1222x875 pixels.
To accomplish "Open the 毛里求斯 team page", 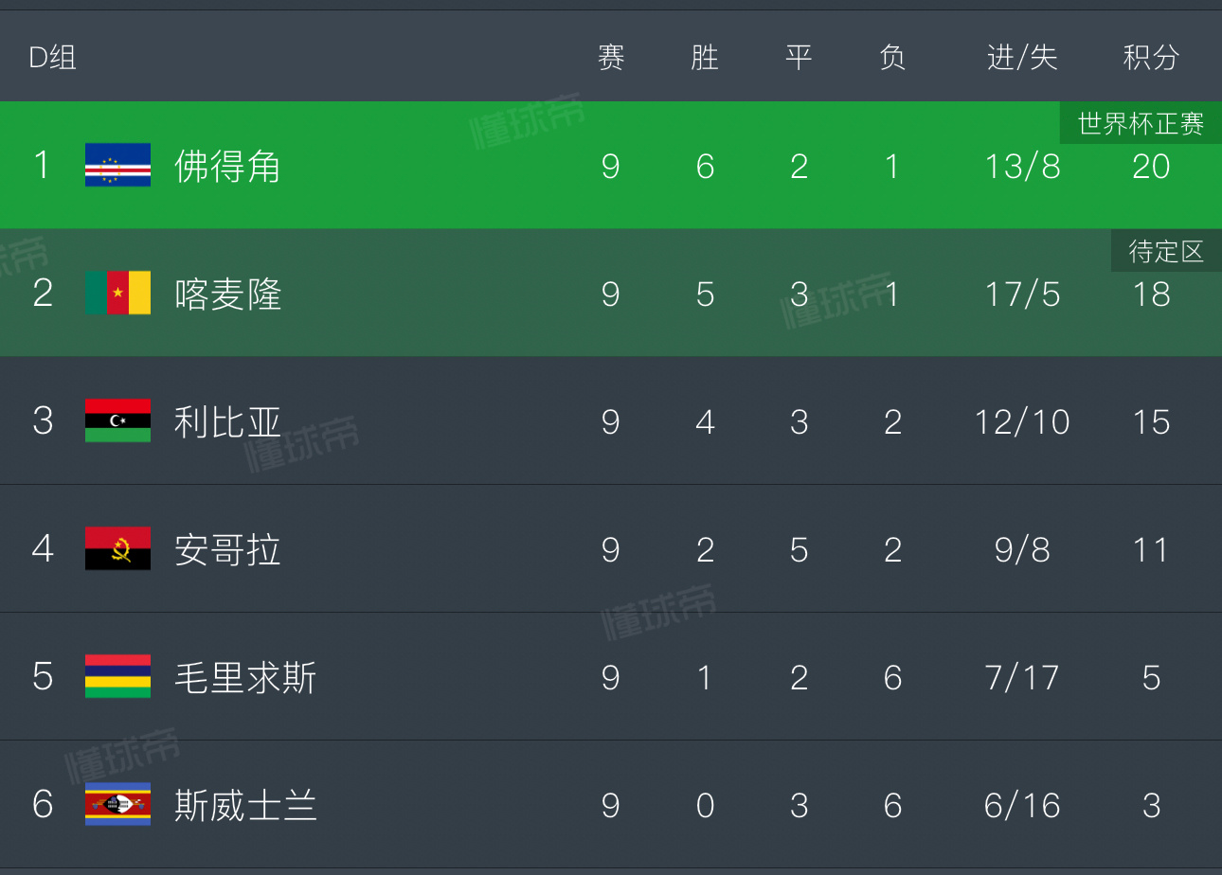I will 245,678.
